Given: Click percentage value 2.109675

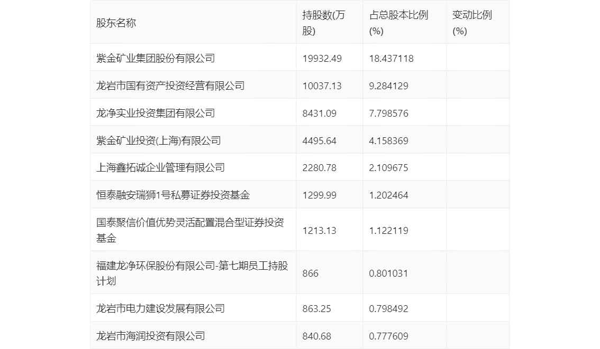Looking at the screenshot, I should click(x=388, y=167).
